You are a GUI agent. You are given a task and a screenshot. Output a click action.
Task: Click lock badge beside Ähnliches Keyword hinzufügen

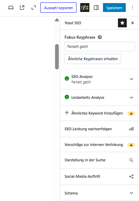tap(131, 113)
